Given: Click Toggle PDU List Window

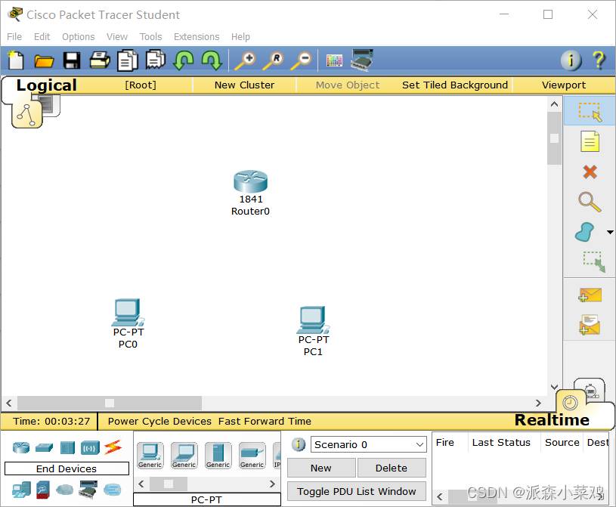Looking at the screenshot, I should 356,491.
